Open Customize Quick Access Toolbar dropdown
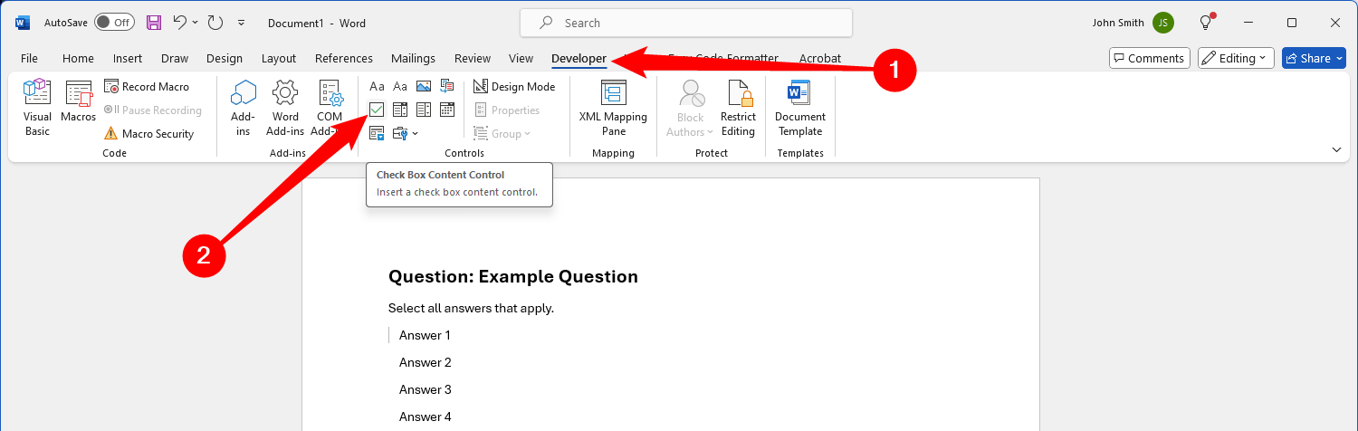The width and height of the screenshot is (1358, 431). coord(241,23)
